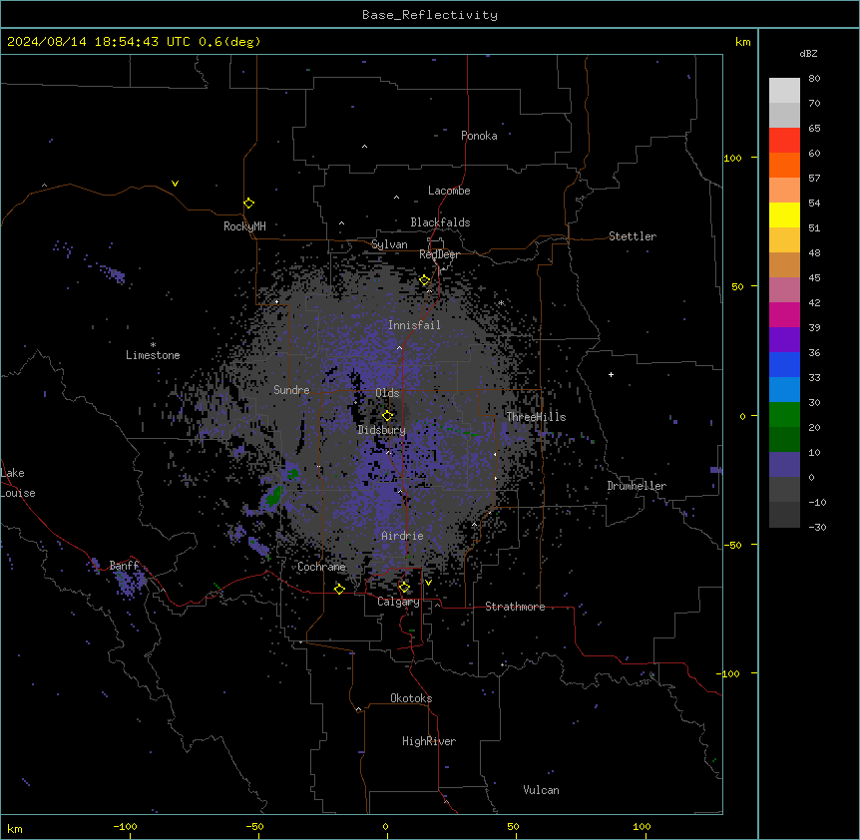Click the Airdrie city label
Viewport: 860px width, 840px height.
pos(402,536)
